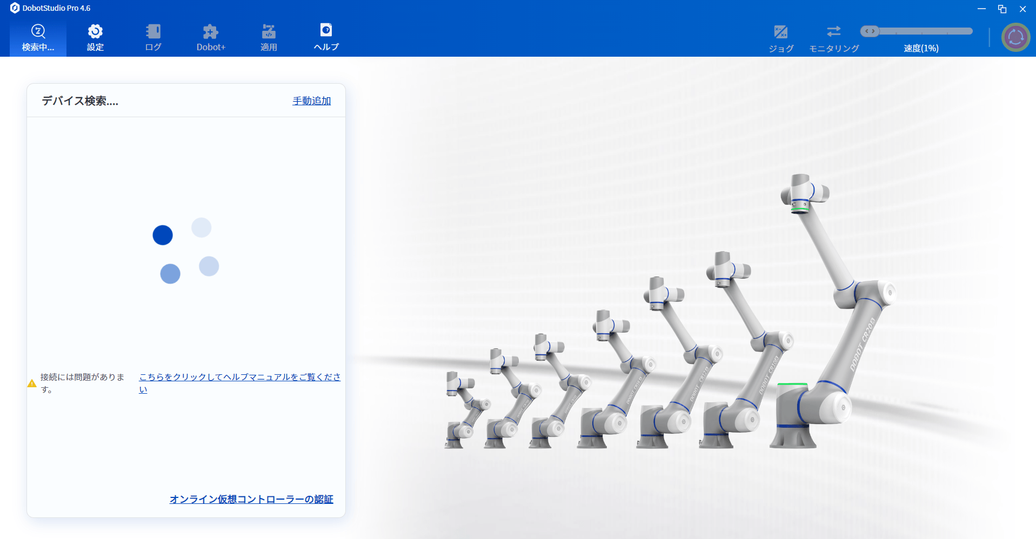The image size is (1036, 539).
Task: Minimize the DobotStudio Pro window
Action: [x=981, y=9]
